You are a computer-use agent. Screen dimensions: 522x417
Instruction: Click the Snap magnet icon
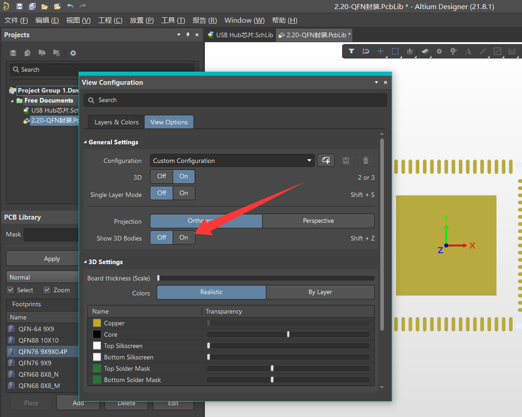[x=366, y=51]
